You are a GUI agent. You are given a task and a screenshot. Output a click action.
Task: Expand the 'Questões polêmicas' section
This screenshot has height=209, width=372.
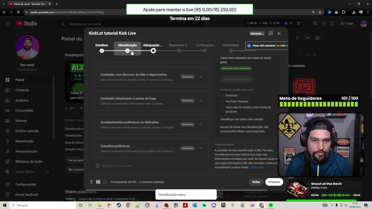200,148
